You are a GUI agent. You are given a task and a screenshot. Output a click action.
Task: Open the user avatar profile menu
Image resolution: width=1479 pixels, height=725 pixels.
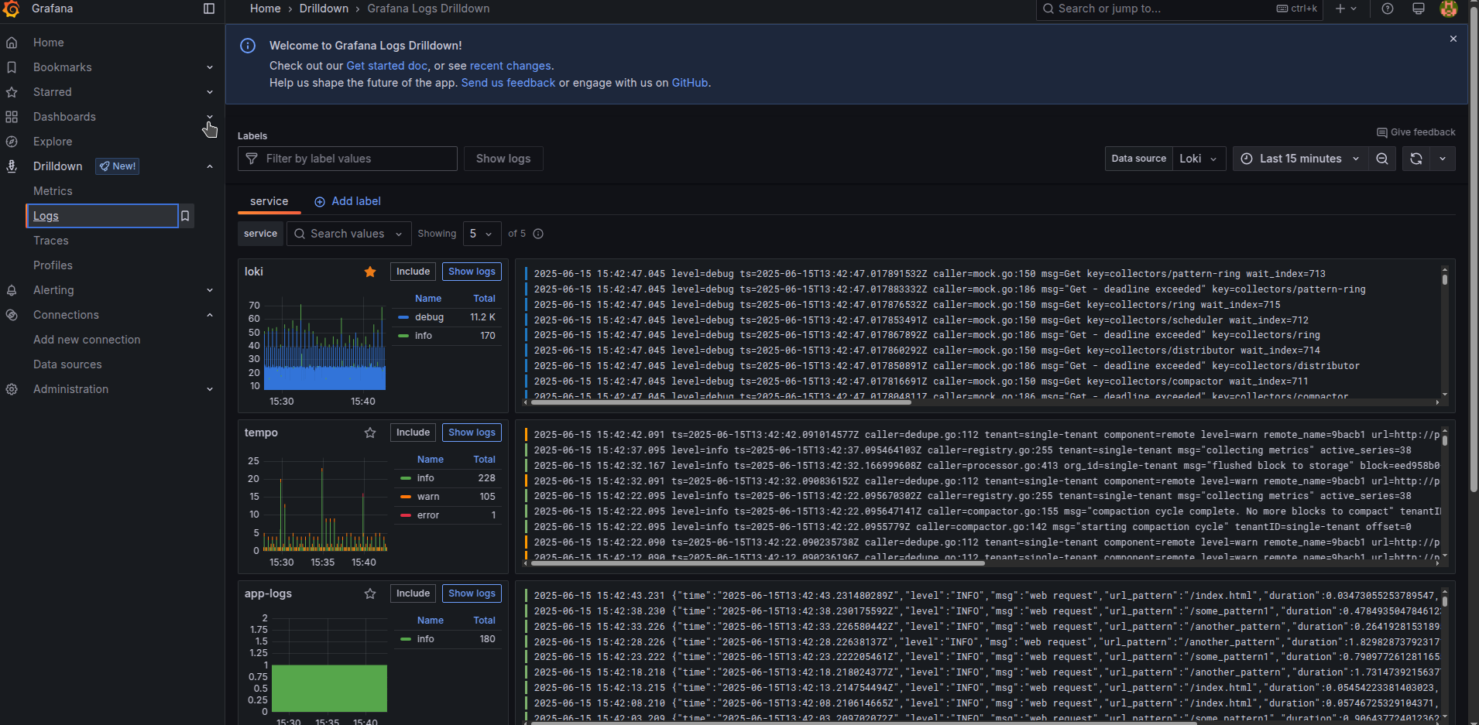[1449, 9]
